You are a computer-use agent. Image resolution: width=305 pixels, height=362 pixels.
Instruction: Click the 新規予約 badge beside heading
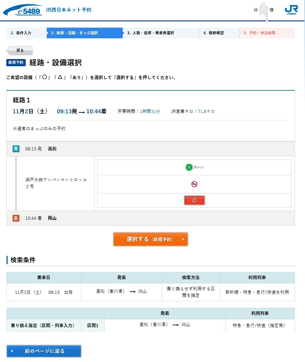16,62
